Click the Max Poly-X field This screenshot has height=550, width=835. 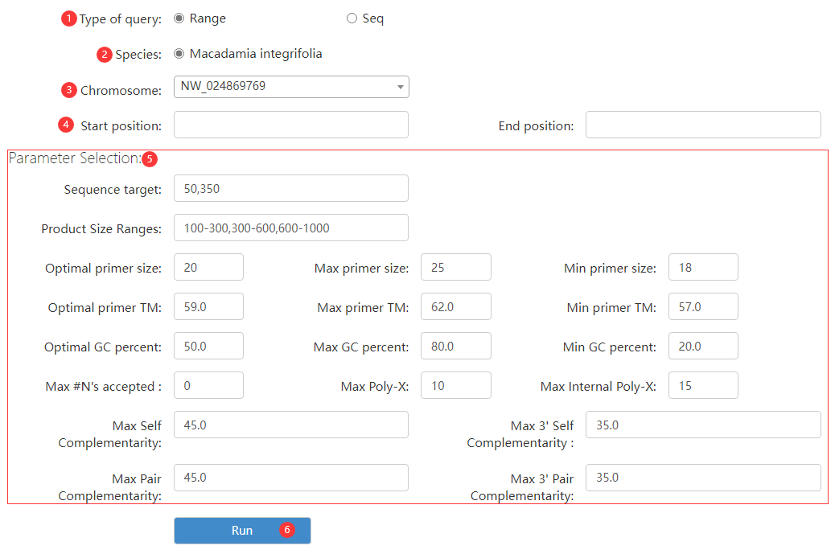(456, 385)
